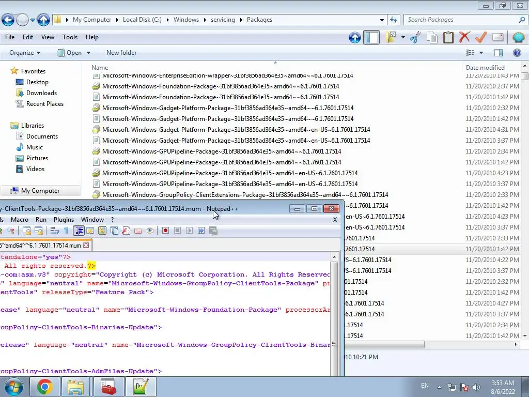This screenshot has height=397, width=529.
Task: Expand the view options dropdown arrow
Action: click(481, 53)
